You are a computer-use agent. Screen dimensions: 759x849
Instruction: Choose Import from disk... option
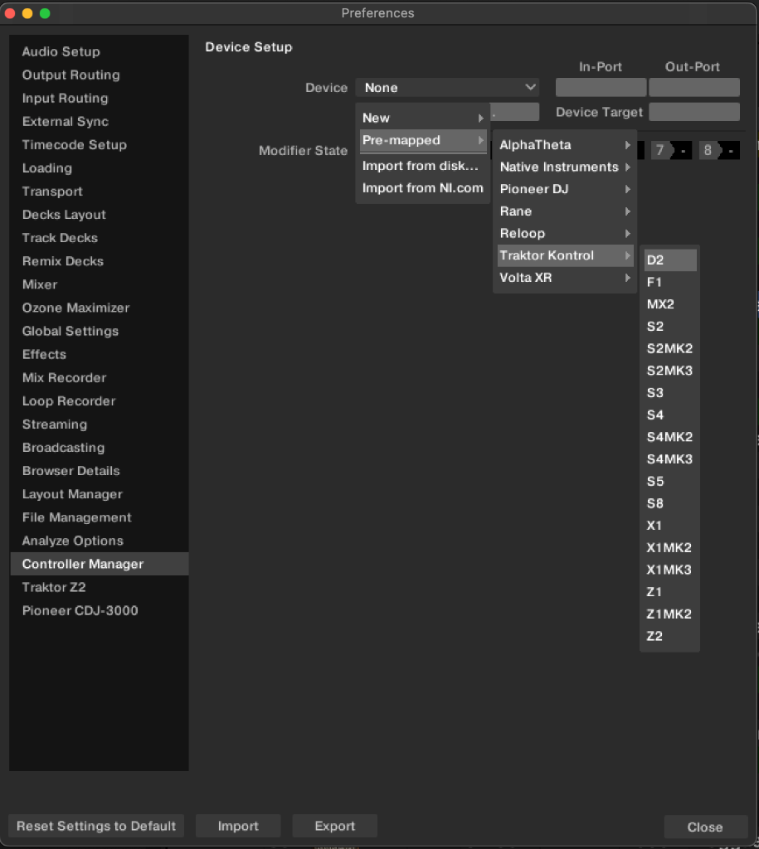[x=422, y=166]
